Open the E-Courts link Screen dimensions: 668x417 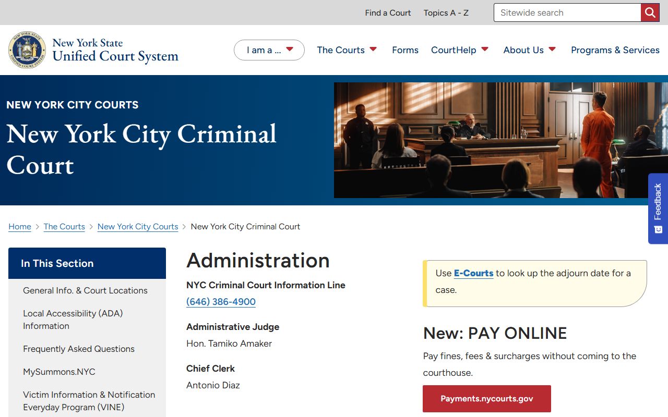pos(473,273)
